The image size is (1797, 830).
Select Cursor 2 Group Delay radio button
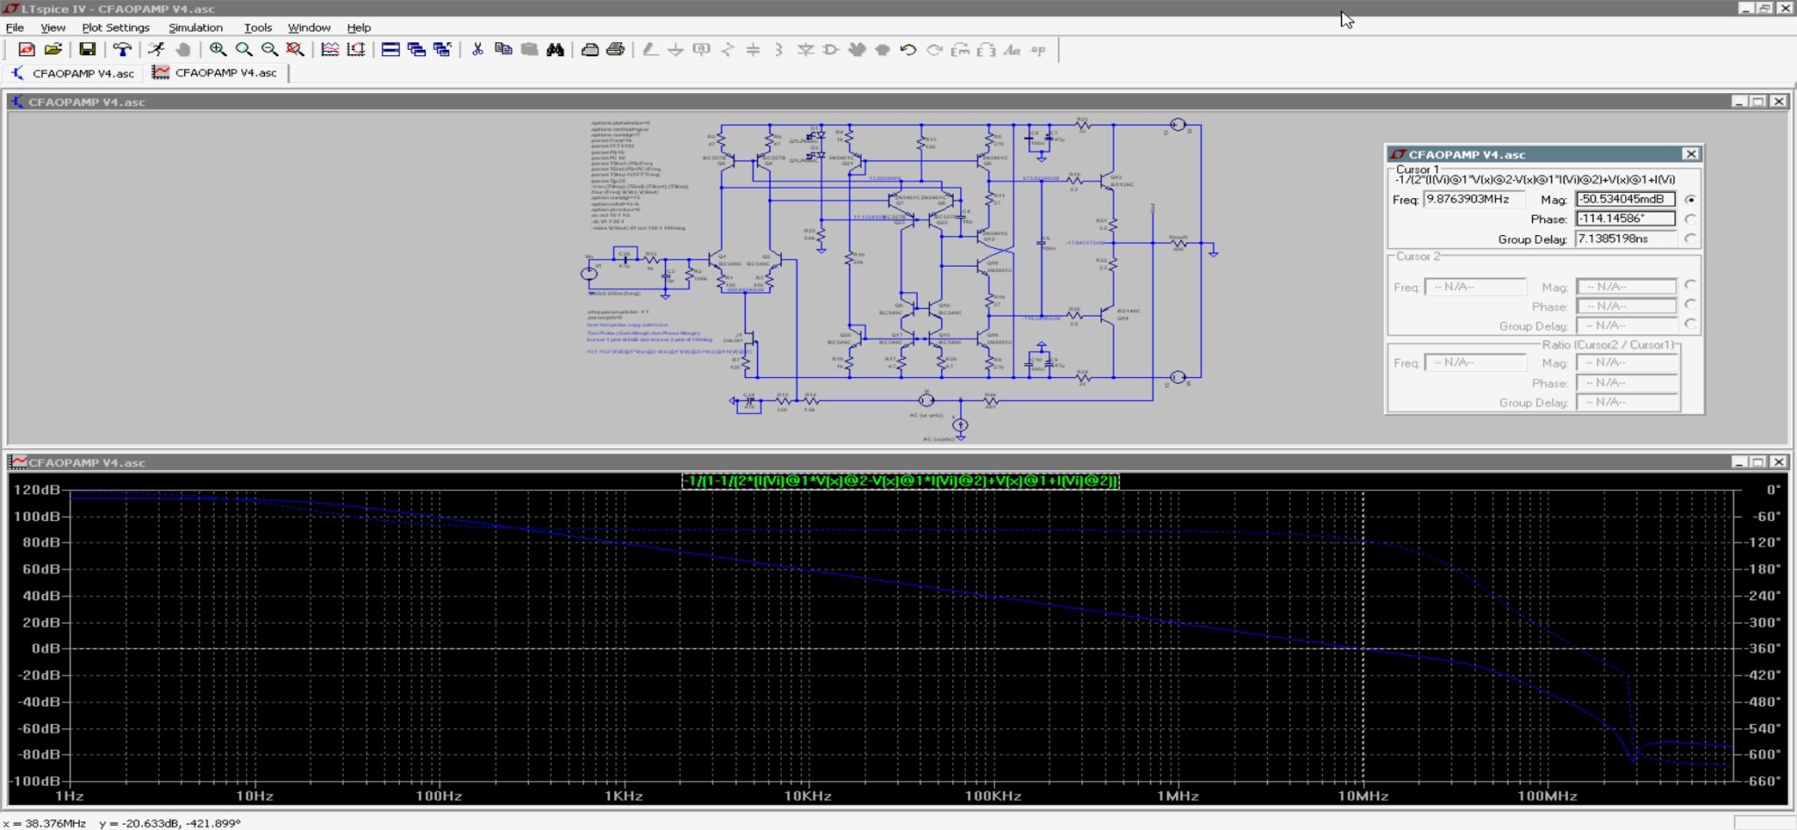pyautogui.click(x=1690, y=324)
